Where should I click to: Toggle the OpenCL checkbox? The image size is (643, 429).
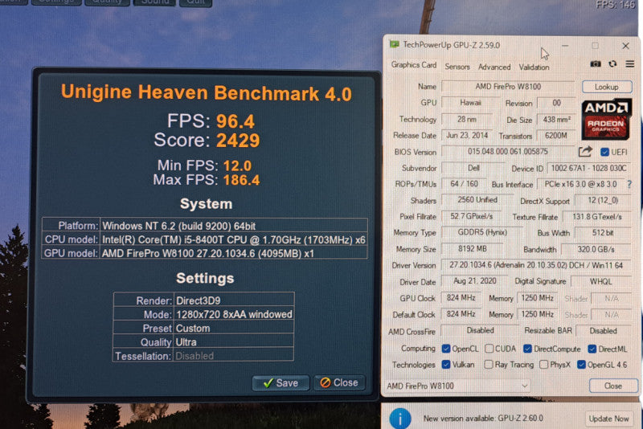coord(446,349)
